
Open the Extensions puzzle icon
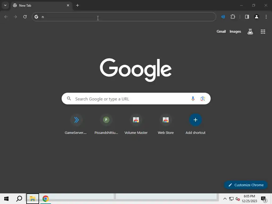point(233,17)
